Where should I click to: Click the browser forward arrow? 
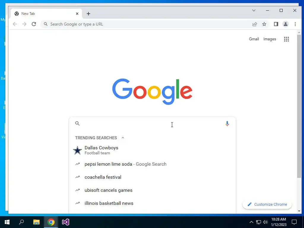click(x=24, y=24)
